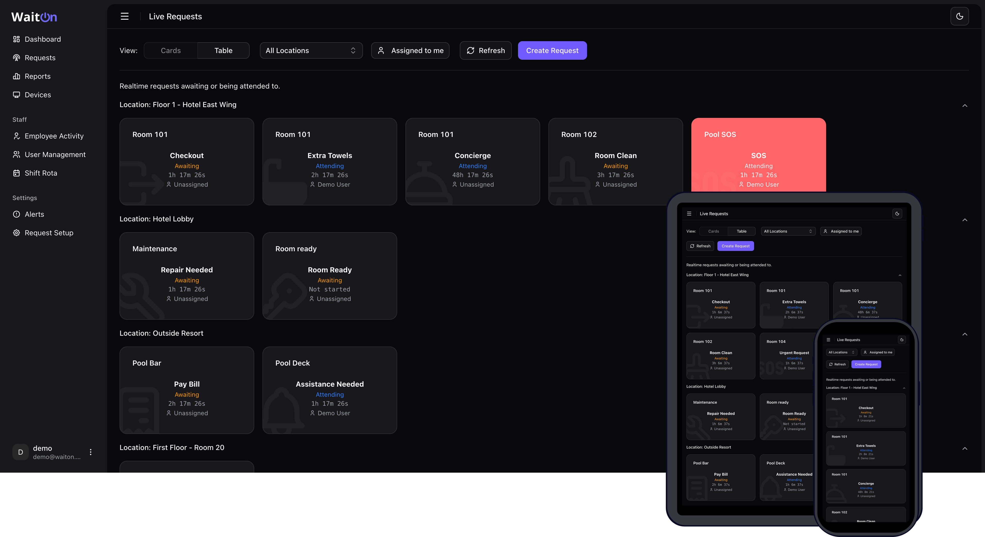Switch view to Cards
Screen dimensions: 985x537
(171, 50)
